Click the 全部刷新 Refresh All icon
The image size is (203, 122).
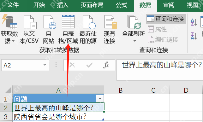[134, 22]
